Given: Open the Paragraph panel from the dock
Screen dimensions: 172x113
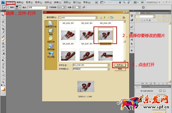Looking at the screenshot, I should (x=132, y=44).
